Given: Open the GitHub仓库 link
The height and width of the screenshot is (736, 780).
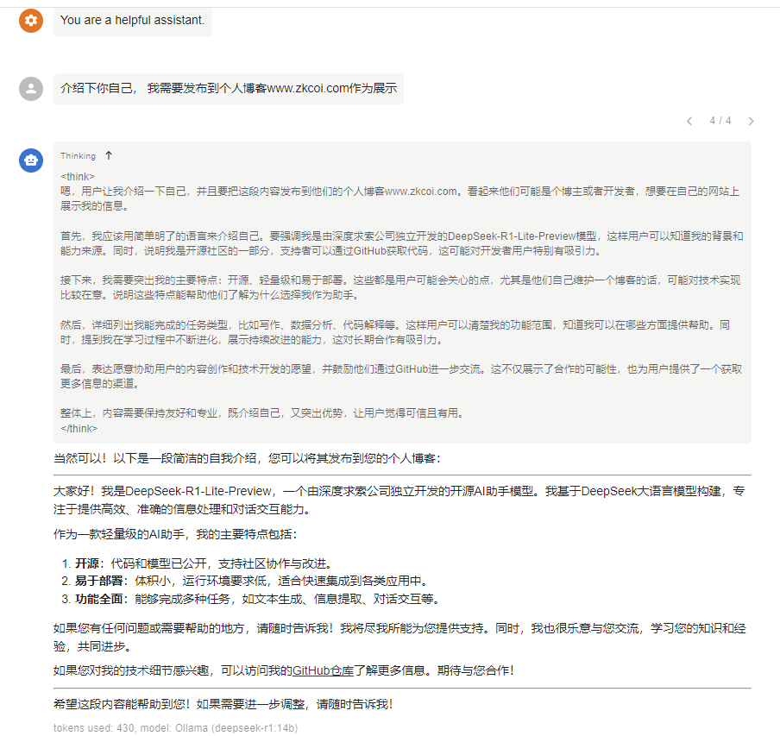Looking at the screenshot, I should pyautogui.click(x=323, y=670).
